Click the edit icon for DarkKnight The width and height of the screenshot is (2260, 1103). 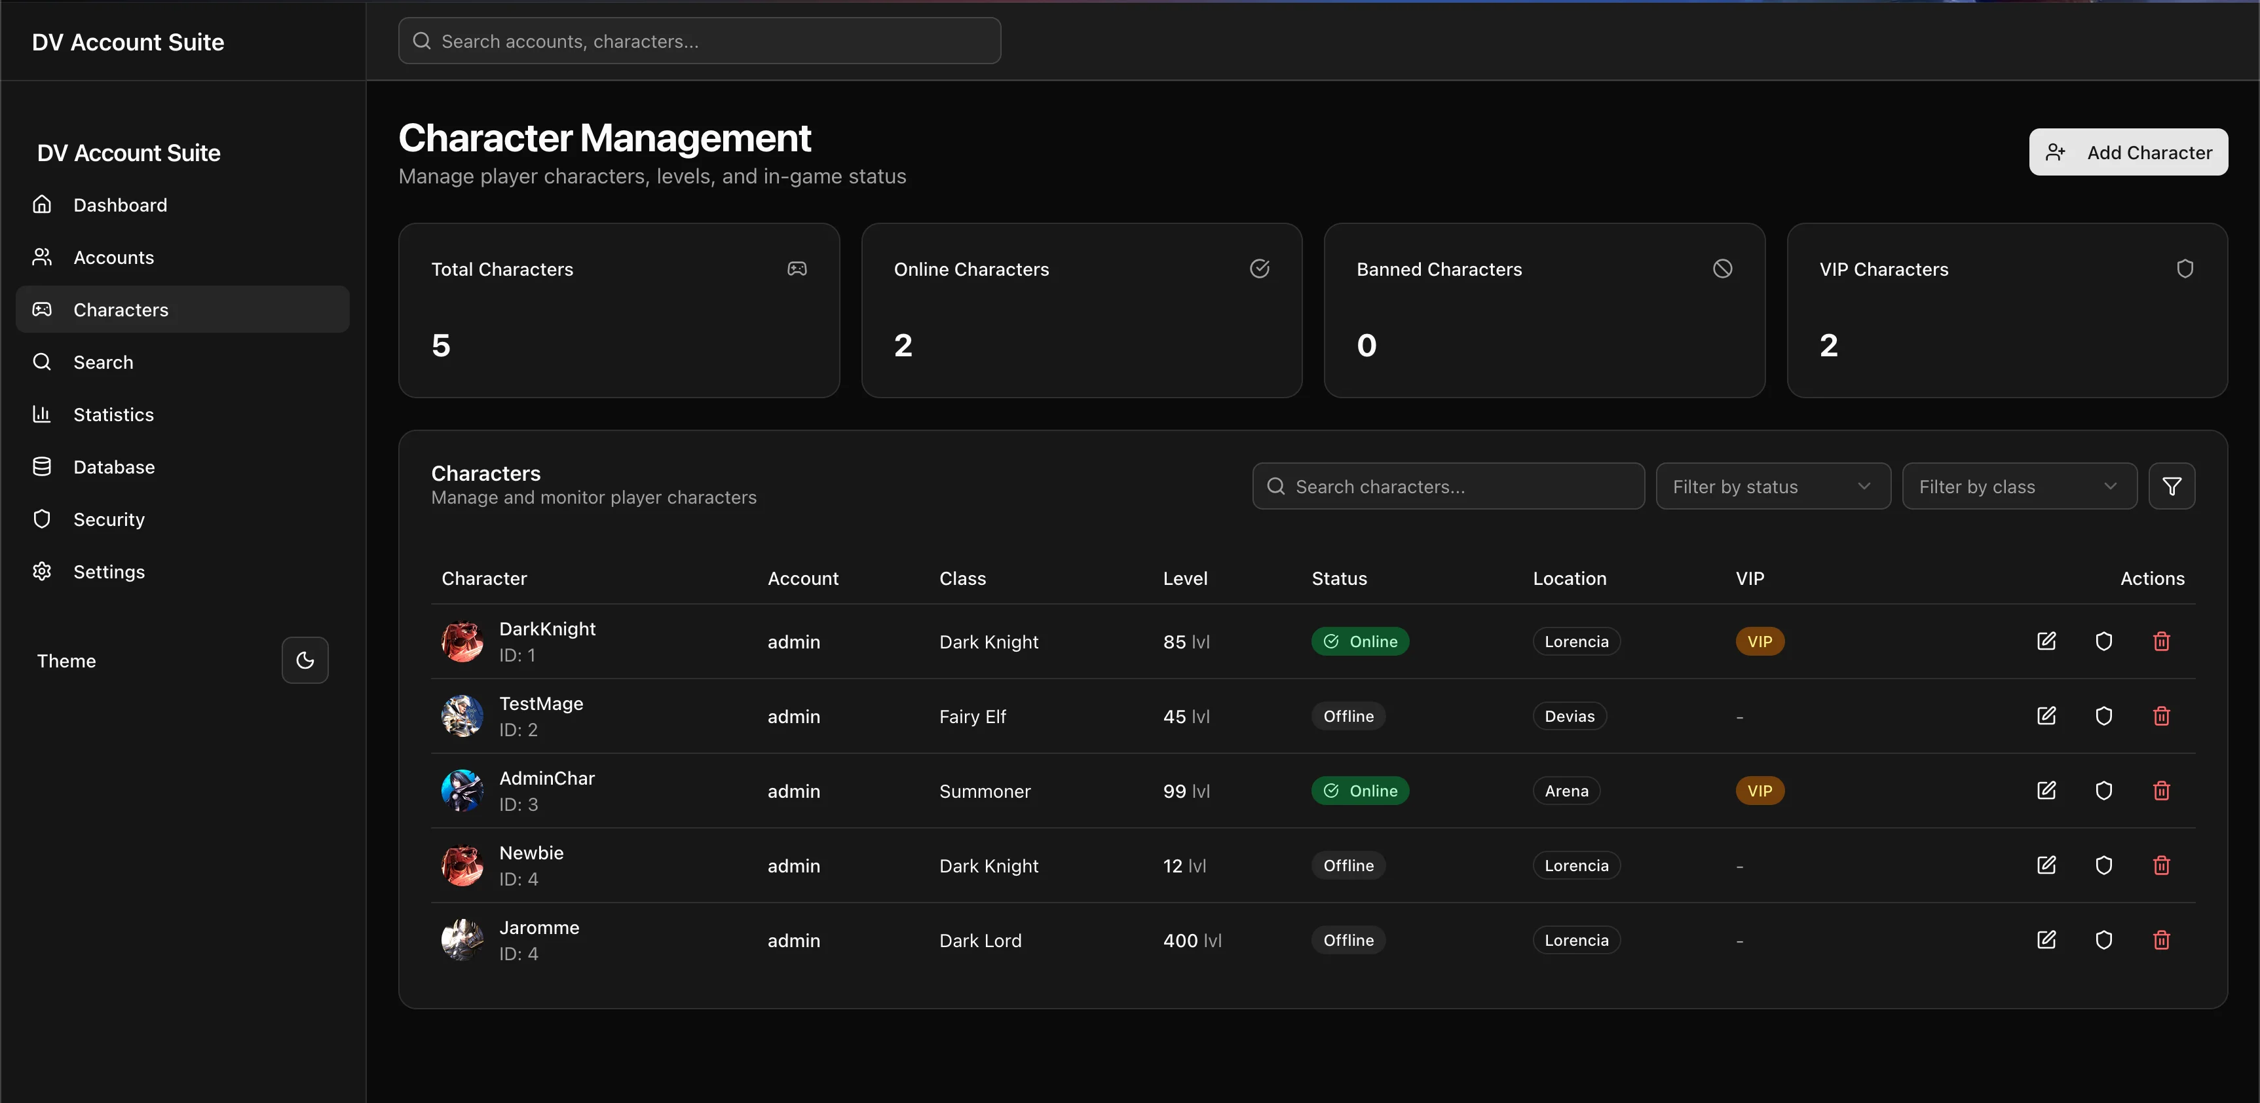click(2046, 641)
